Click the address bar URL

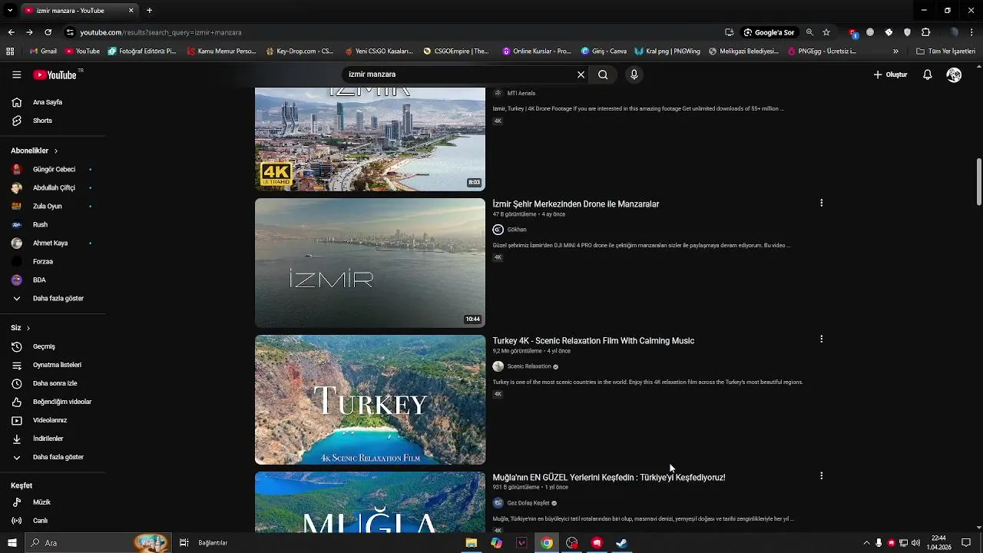[161, 32]
